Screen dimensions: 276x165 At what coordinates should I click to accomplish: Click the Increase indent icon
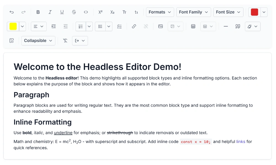pyautogui.click(x=54, y=26)
